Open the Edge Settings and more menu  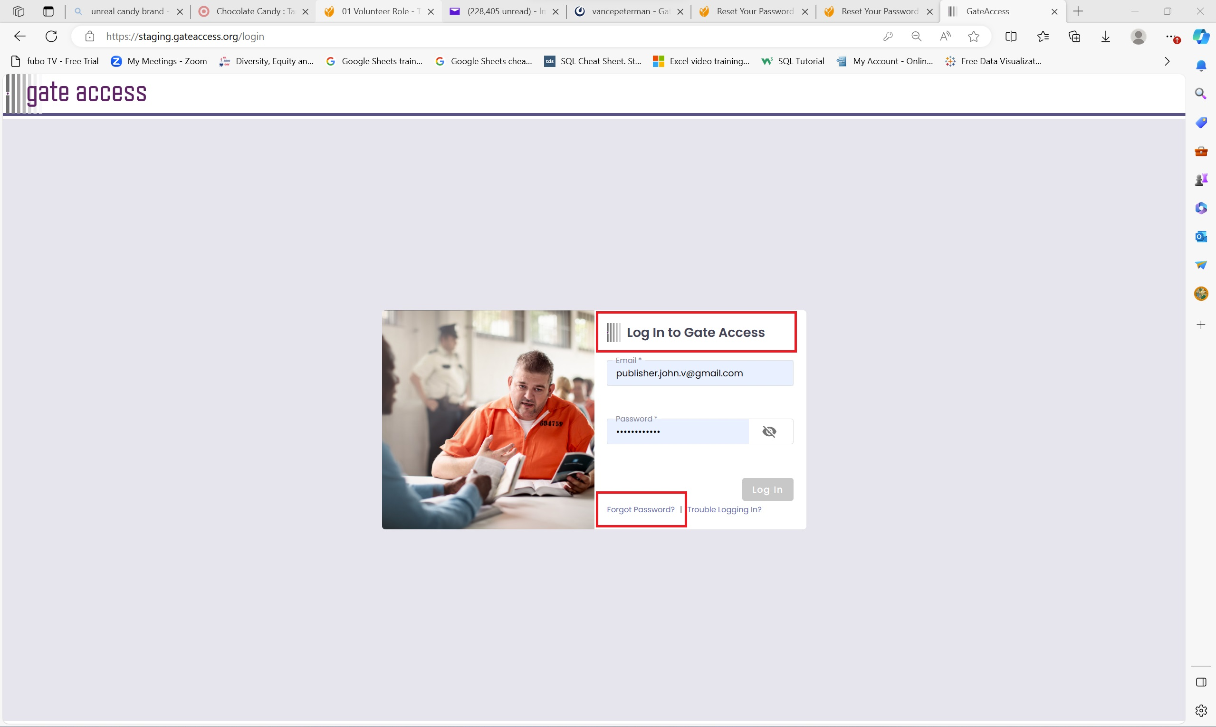pos(1170,36)
